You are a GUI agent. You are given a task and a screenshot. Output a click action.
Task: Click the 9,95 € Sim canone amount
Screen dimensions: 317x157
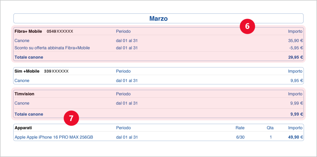coord(297,81)
